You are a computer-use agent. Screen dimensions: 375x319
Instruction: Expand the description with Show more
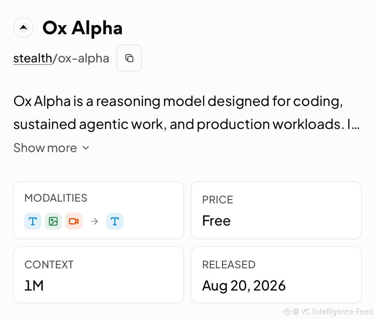coord(45,148)
